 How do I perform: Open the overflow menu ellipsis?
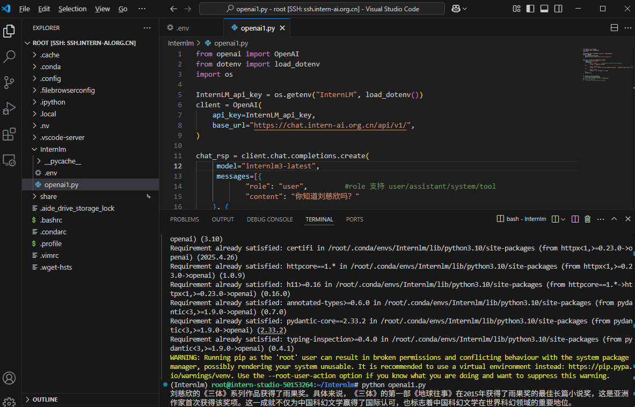coord(142,9)
